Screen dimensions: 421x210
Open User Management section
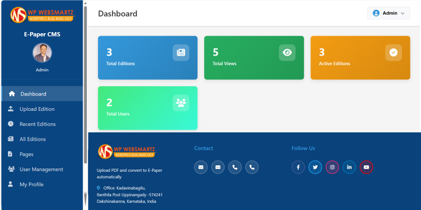coord(41,170)
